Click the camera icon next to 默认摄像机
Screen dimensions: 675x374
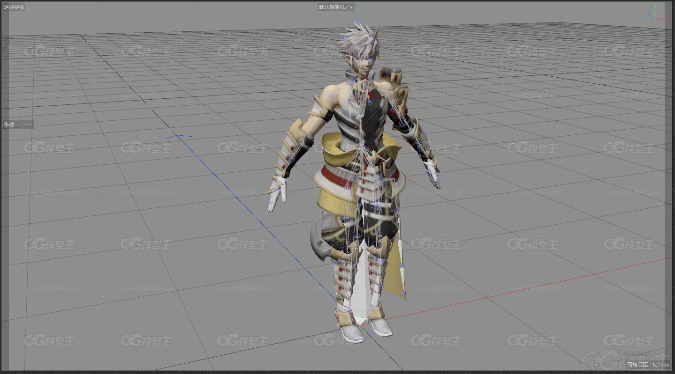349,7
